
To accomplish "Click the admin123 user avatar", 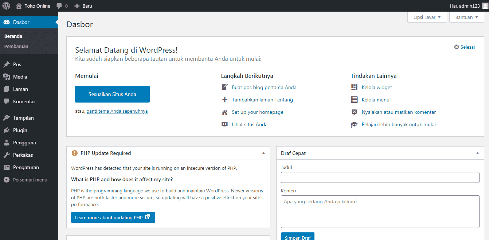I will point(485,6).
